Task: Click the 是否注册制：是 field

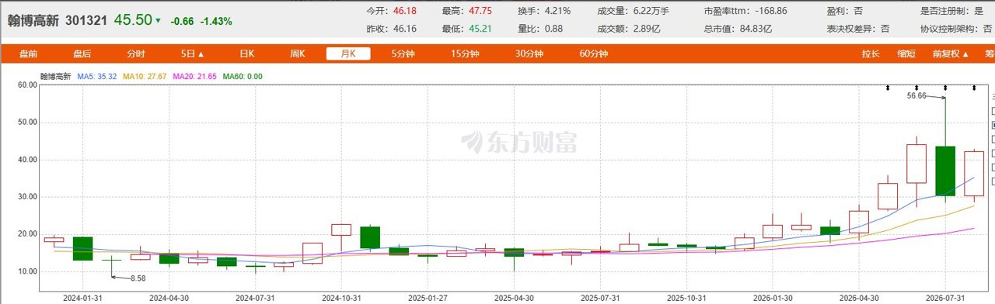Action: point(951,11)
